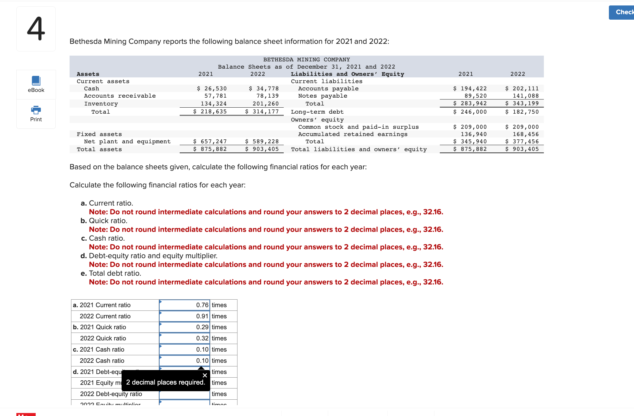Viewport: 634px width, 416px height.
Task: Click the blue flag marker on 2022 Equity multiplier field
Action: pyautogui.click(x=161, y=401)
